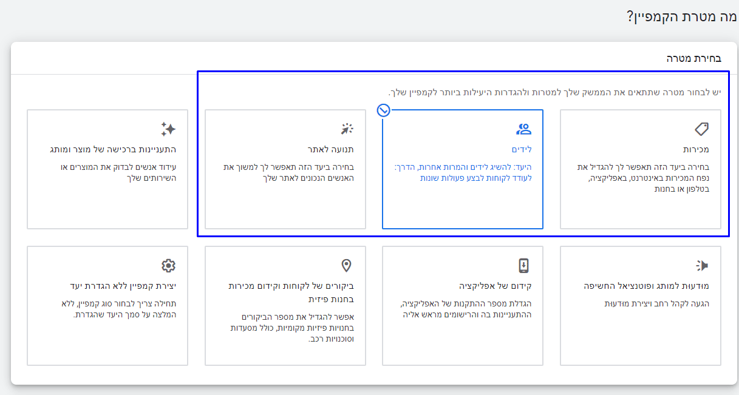Click the sparkles icon for התעניינות ברכישה
Viewport: 739px width, 395px height.
pos(168,129)
